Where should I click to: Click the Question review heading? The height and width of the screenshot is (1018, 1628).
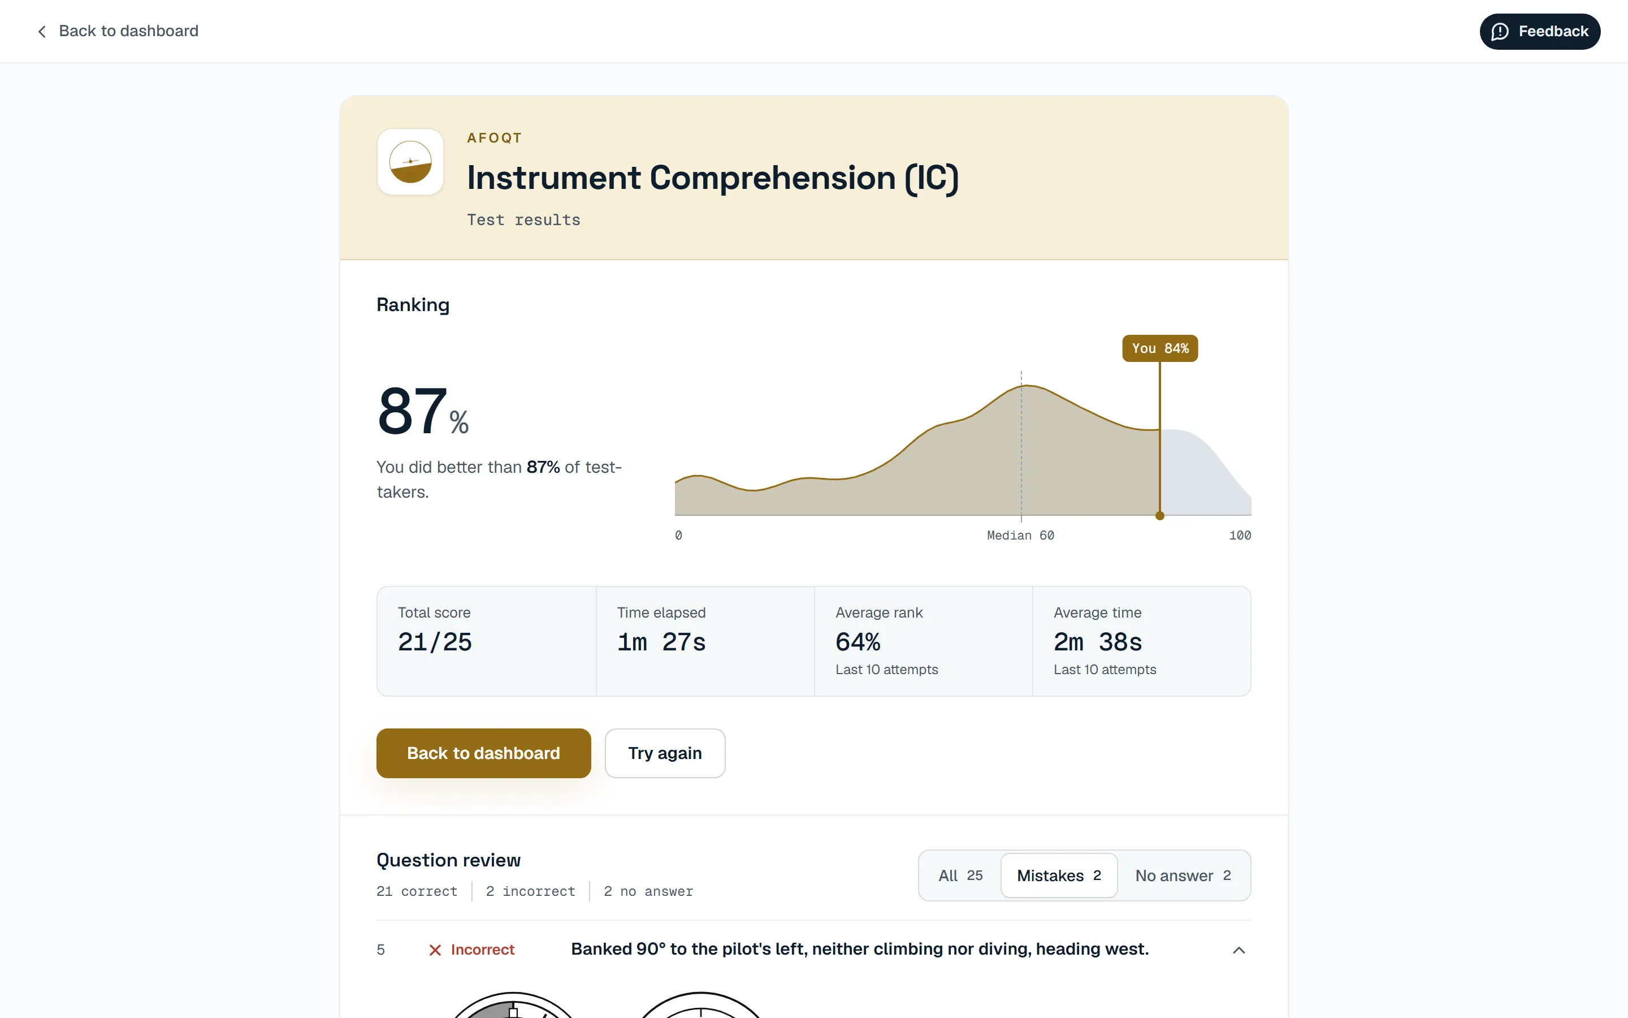click(449, 860)
